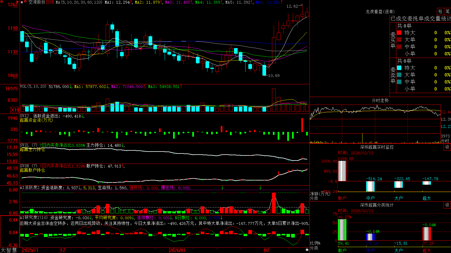Click the tallest red SVZJ capital inflow bar
Image resolution: width=451 pixels, height=253 pixels.
point(302,125)
